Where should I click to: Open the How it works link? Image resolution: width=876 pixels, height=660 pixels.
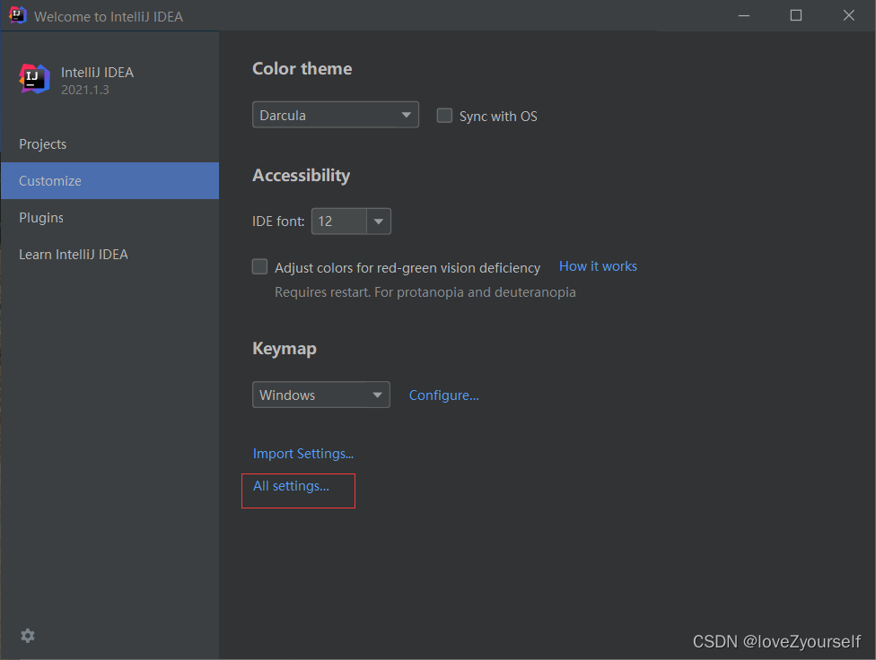598,266
